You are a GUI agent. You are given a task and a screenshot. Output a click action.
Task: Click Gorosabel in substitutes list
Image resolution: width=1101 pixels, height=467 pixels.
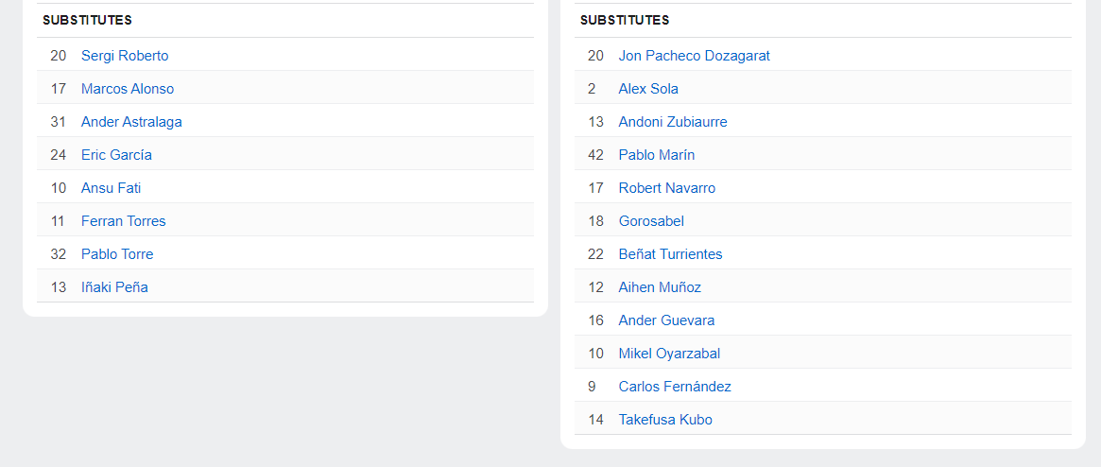click(651, 221)
